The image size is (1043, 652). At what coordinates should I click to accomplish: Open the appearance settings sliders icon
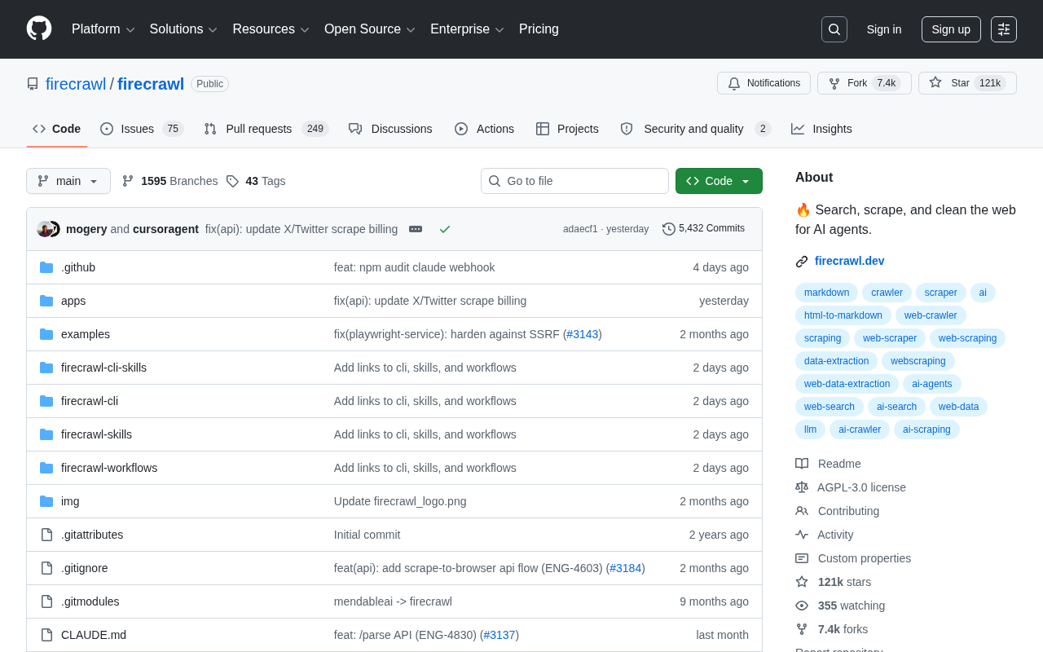point(1004,29)
